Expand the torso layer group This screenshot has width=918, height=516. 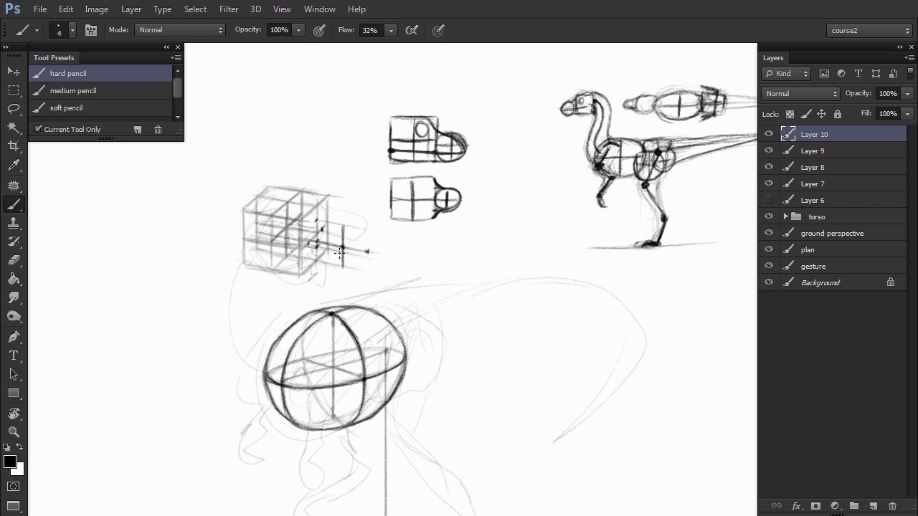785,216
